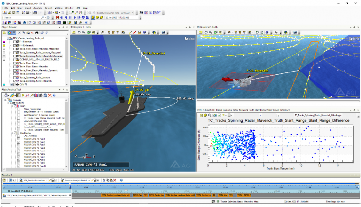Click the Reverse play animation button
361x207 pixels.
[66, 17]
